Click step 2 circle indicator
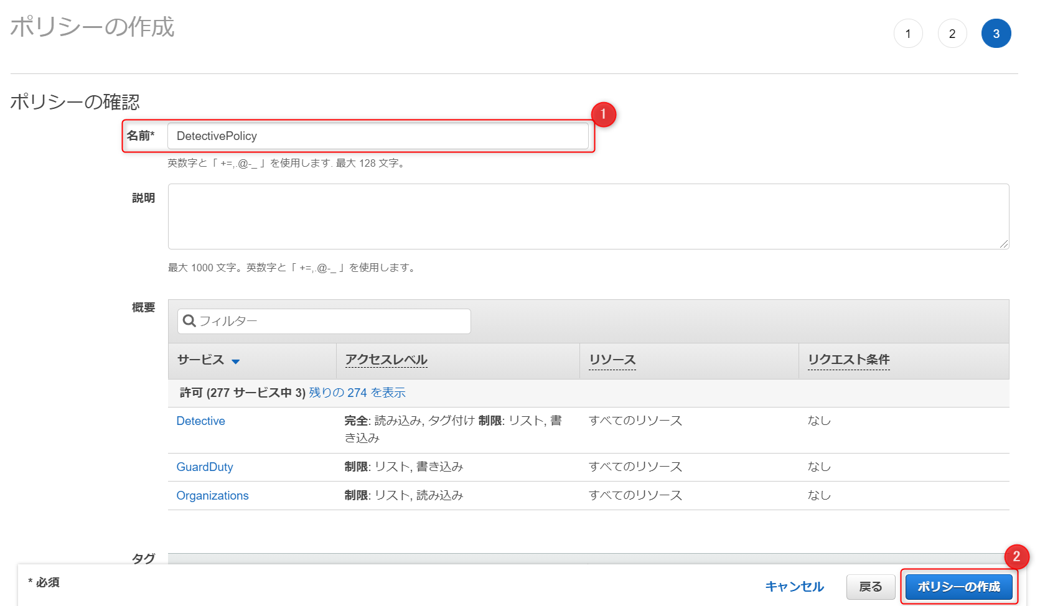 952,34
